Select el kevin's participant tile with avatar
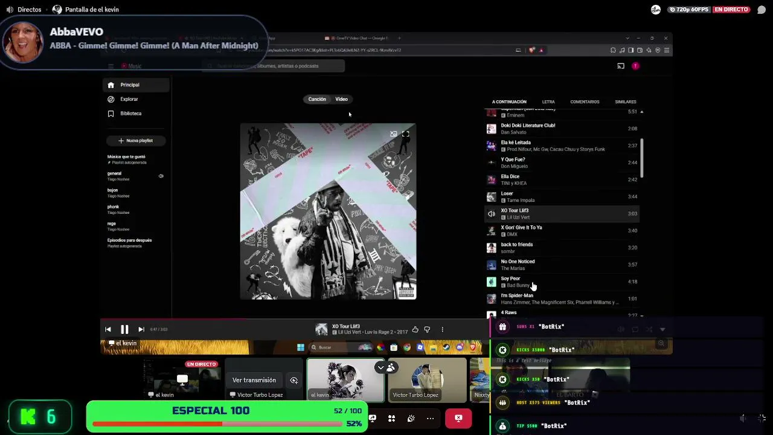The width and height of the screenshot is (773, 435). point(345,380)
